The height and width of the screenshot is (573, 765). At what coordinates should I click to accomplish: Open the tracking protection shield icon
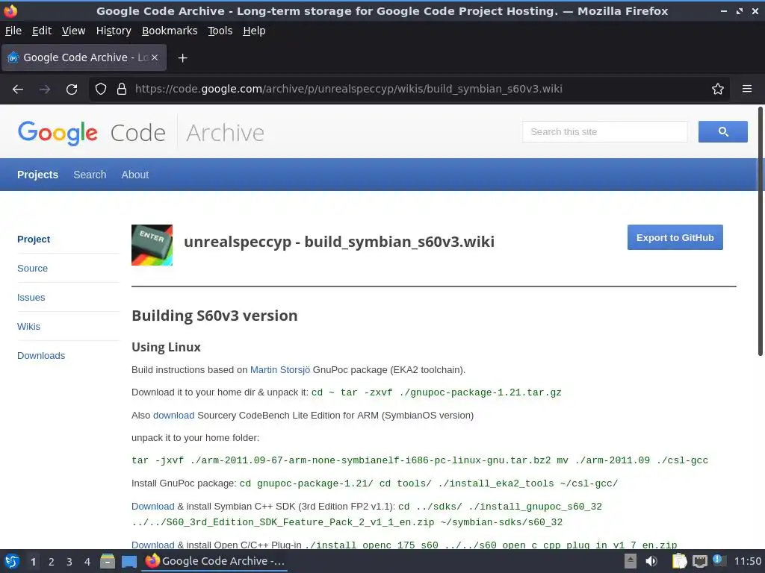(x=101, y=89)
